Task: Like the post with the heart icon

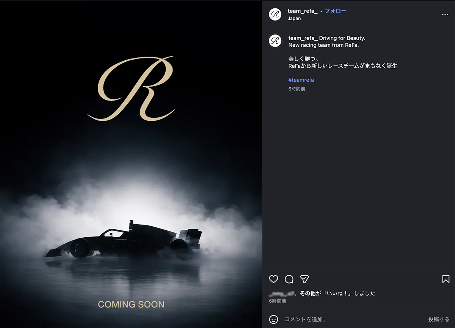Action: point(273,279)
